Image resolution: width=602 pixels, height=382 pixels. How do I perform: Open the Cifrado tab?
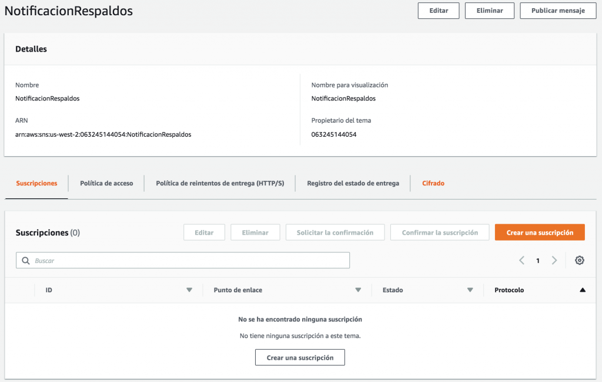pos(433,183)
